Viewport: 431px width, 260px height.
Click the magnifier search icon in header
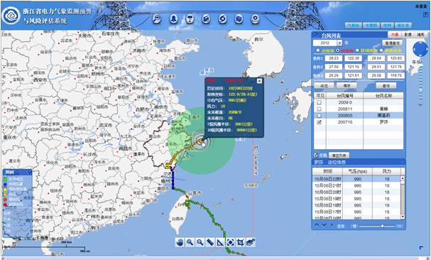click(x=157, y=19)
